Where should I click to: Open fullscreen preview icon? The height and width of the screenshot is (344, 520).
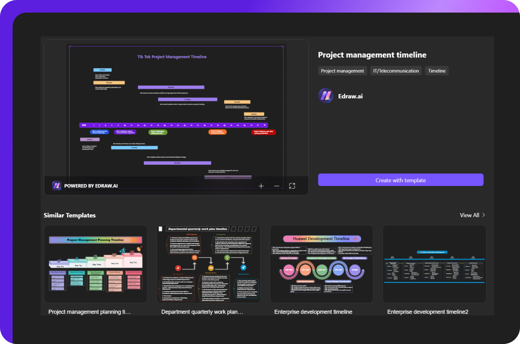(x=292, y=186)
